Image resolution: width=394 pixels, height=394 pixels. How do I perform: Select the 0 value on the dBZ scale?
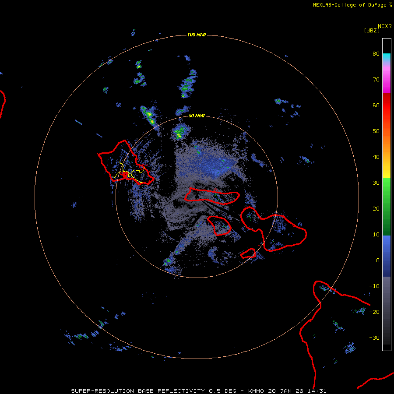pos(378,260)
